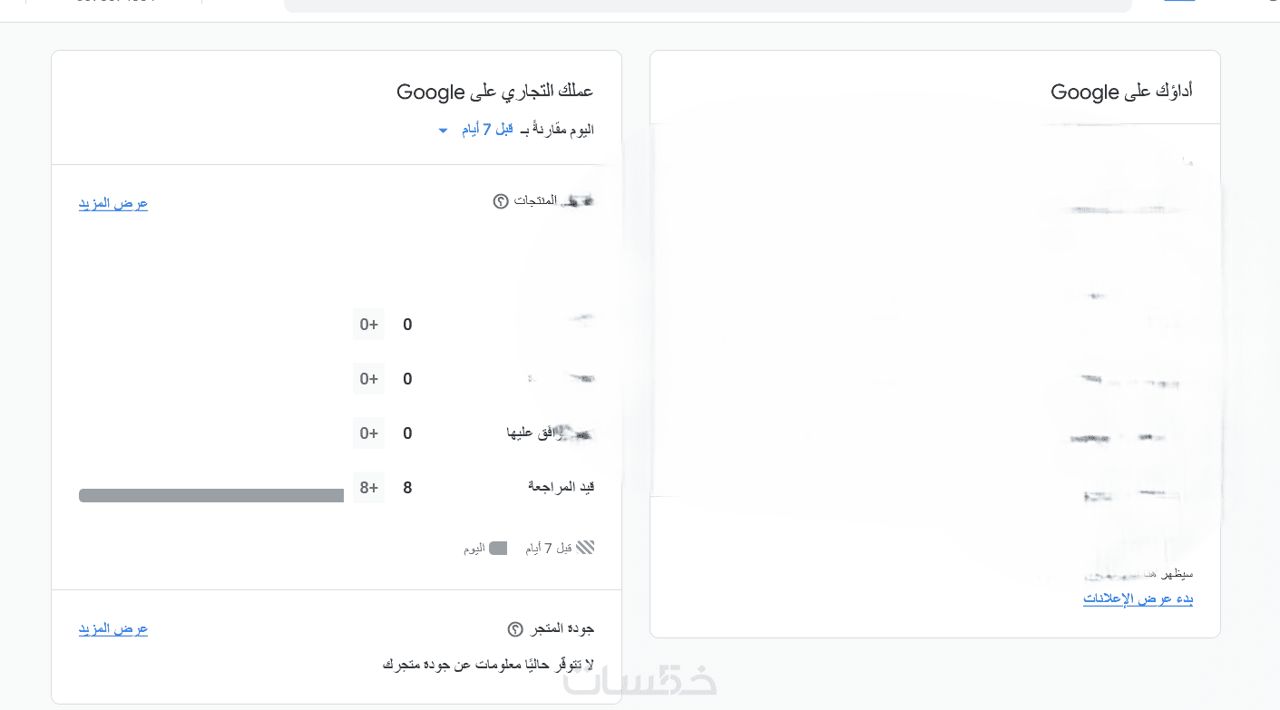The width and height of the screenshot is (1280, 710).
Task: Click the +8 change badge
Action: pyautogui.click(x=368, y=488)
